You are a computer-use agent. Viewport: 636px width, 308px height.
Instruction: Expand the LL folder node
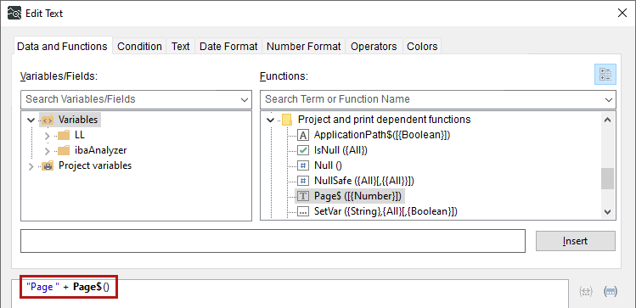[x=47, y=136]
